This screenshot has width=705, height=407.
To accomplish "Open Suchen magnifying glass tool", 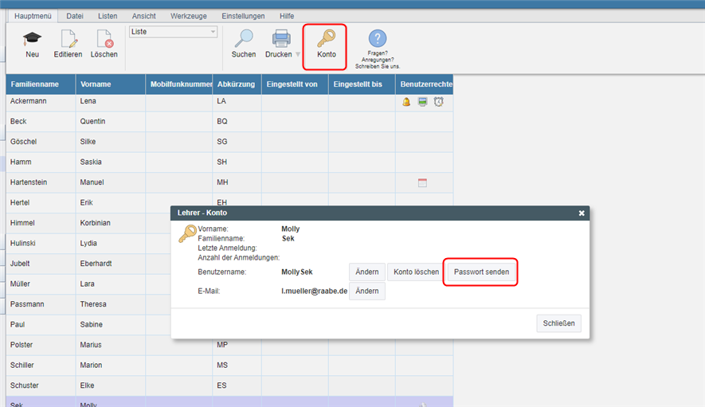I will [x=244, y=39].
